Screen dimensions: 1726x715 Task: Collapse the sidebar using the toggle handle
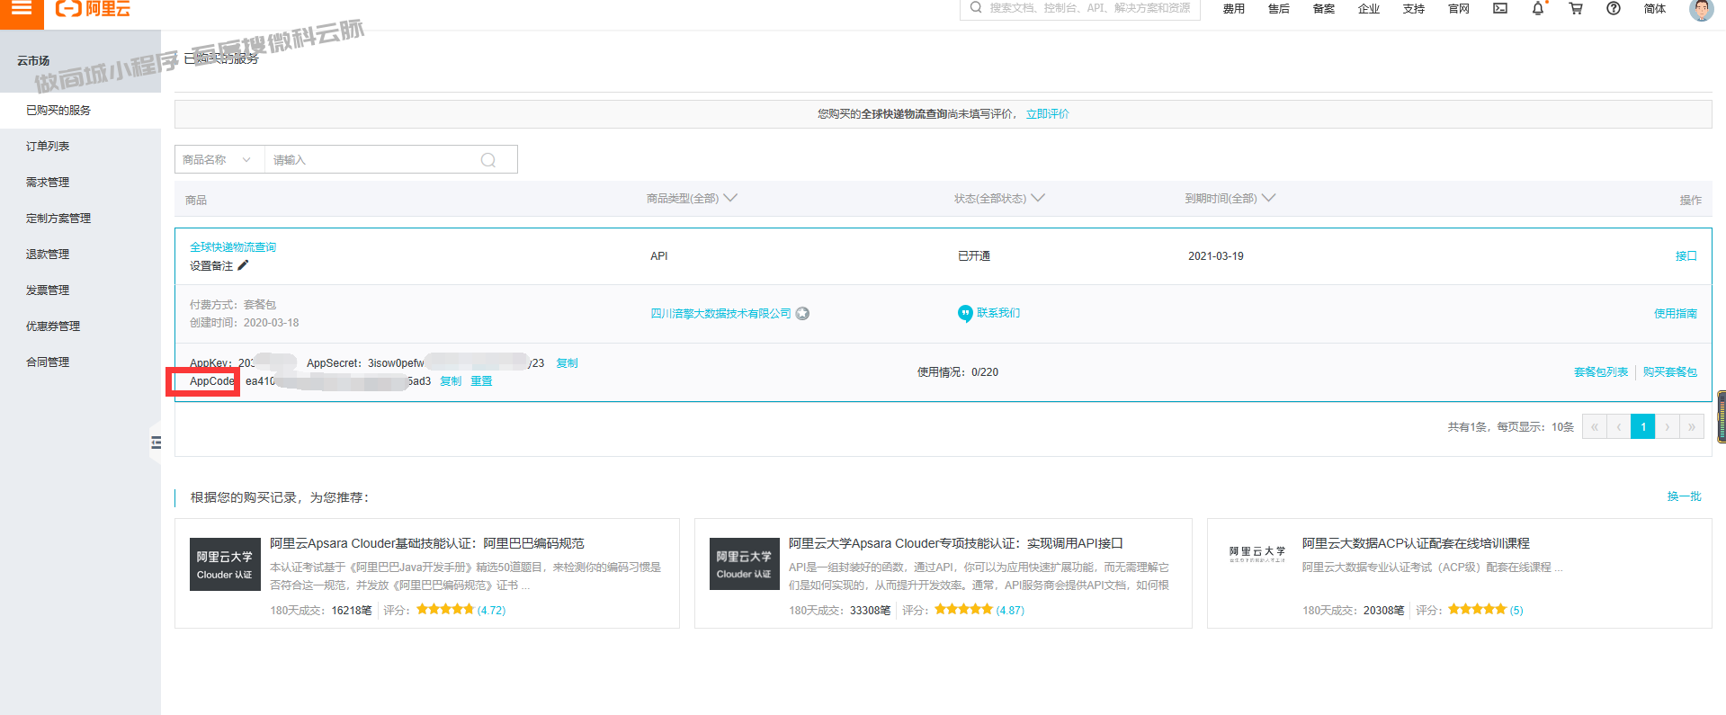click(156, 442)
